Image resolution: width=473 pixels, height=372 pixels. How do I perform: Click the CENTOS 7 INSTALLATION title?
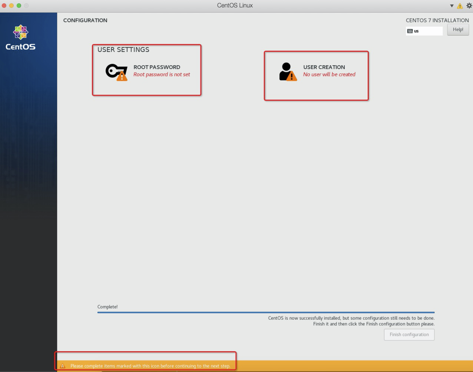(437, 20)
